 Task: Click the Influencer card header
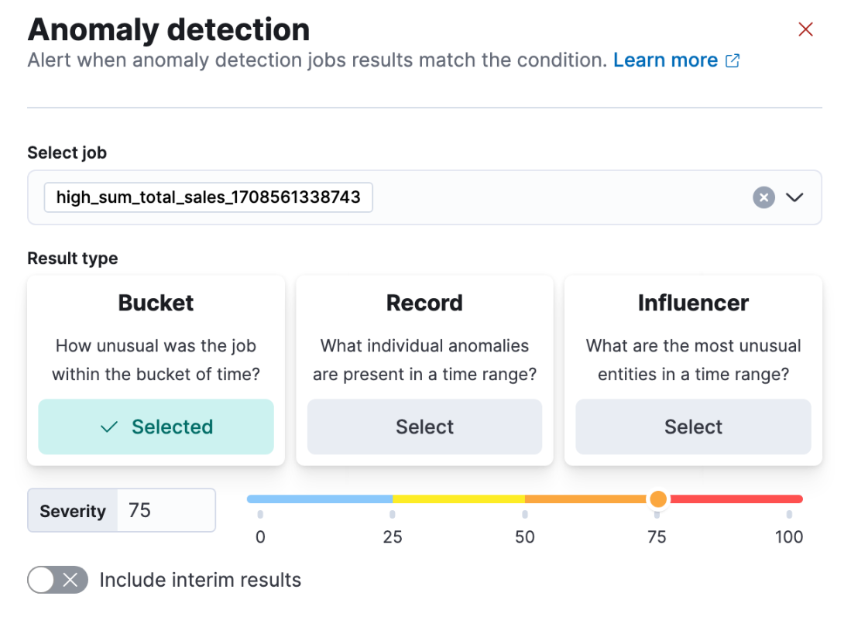[x=693, y=303]
